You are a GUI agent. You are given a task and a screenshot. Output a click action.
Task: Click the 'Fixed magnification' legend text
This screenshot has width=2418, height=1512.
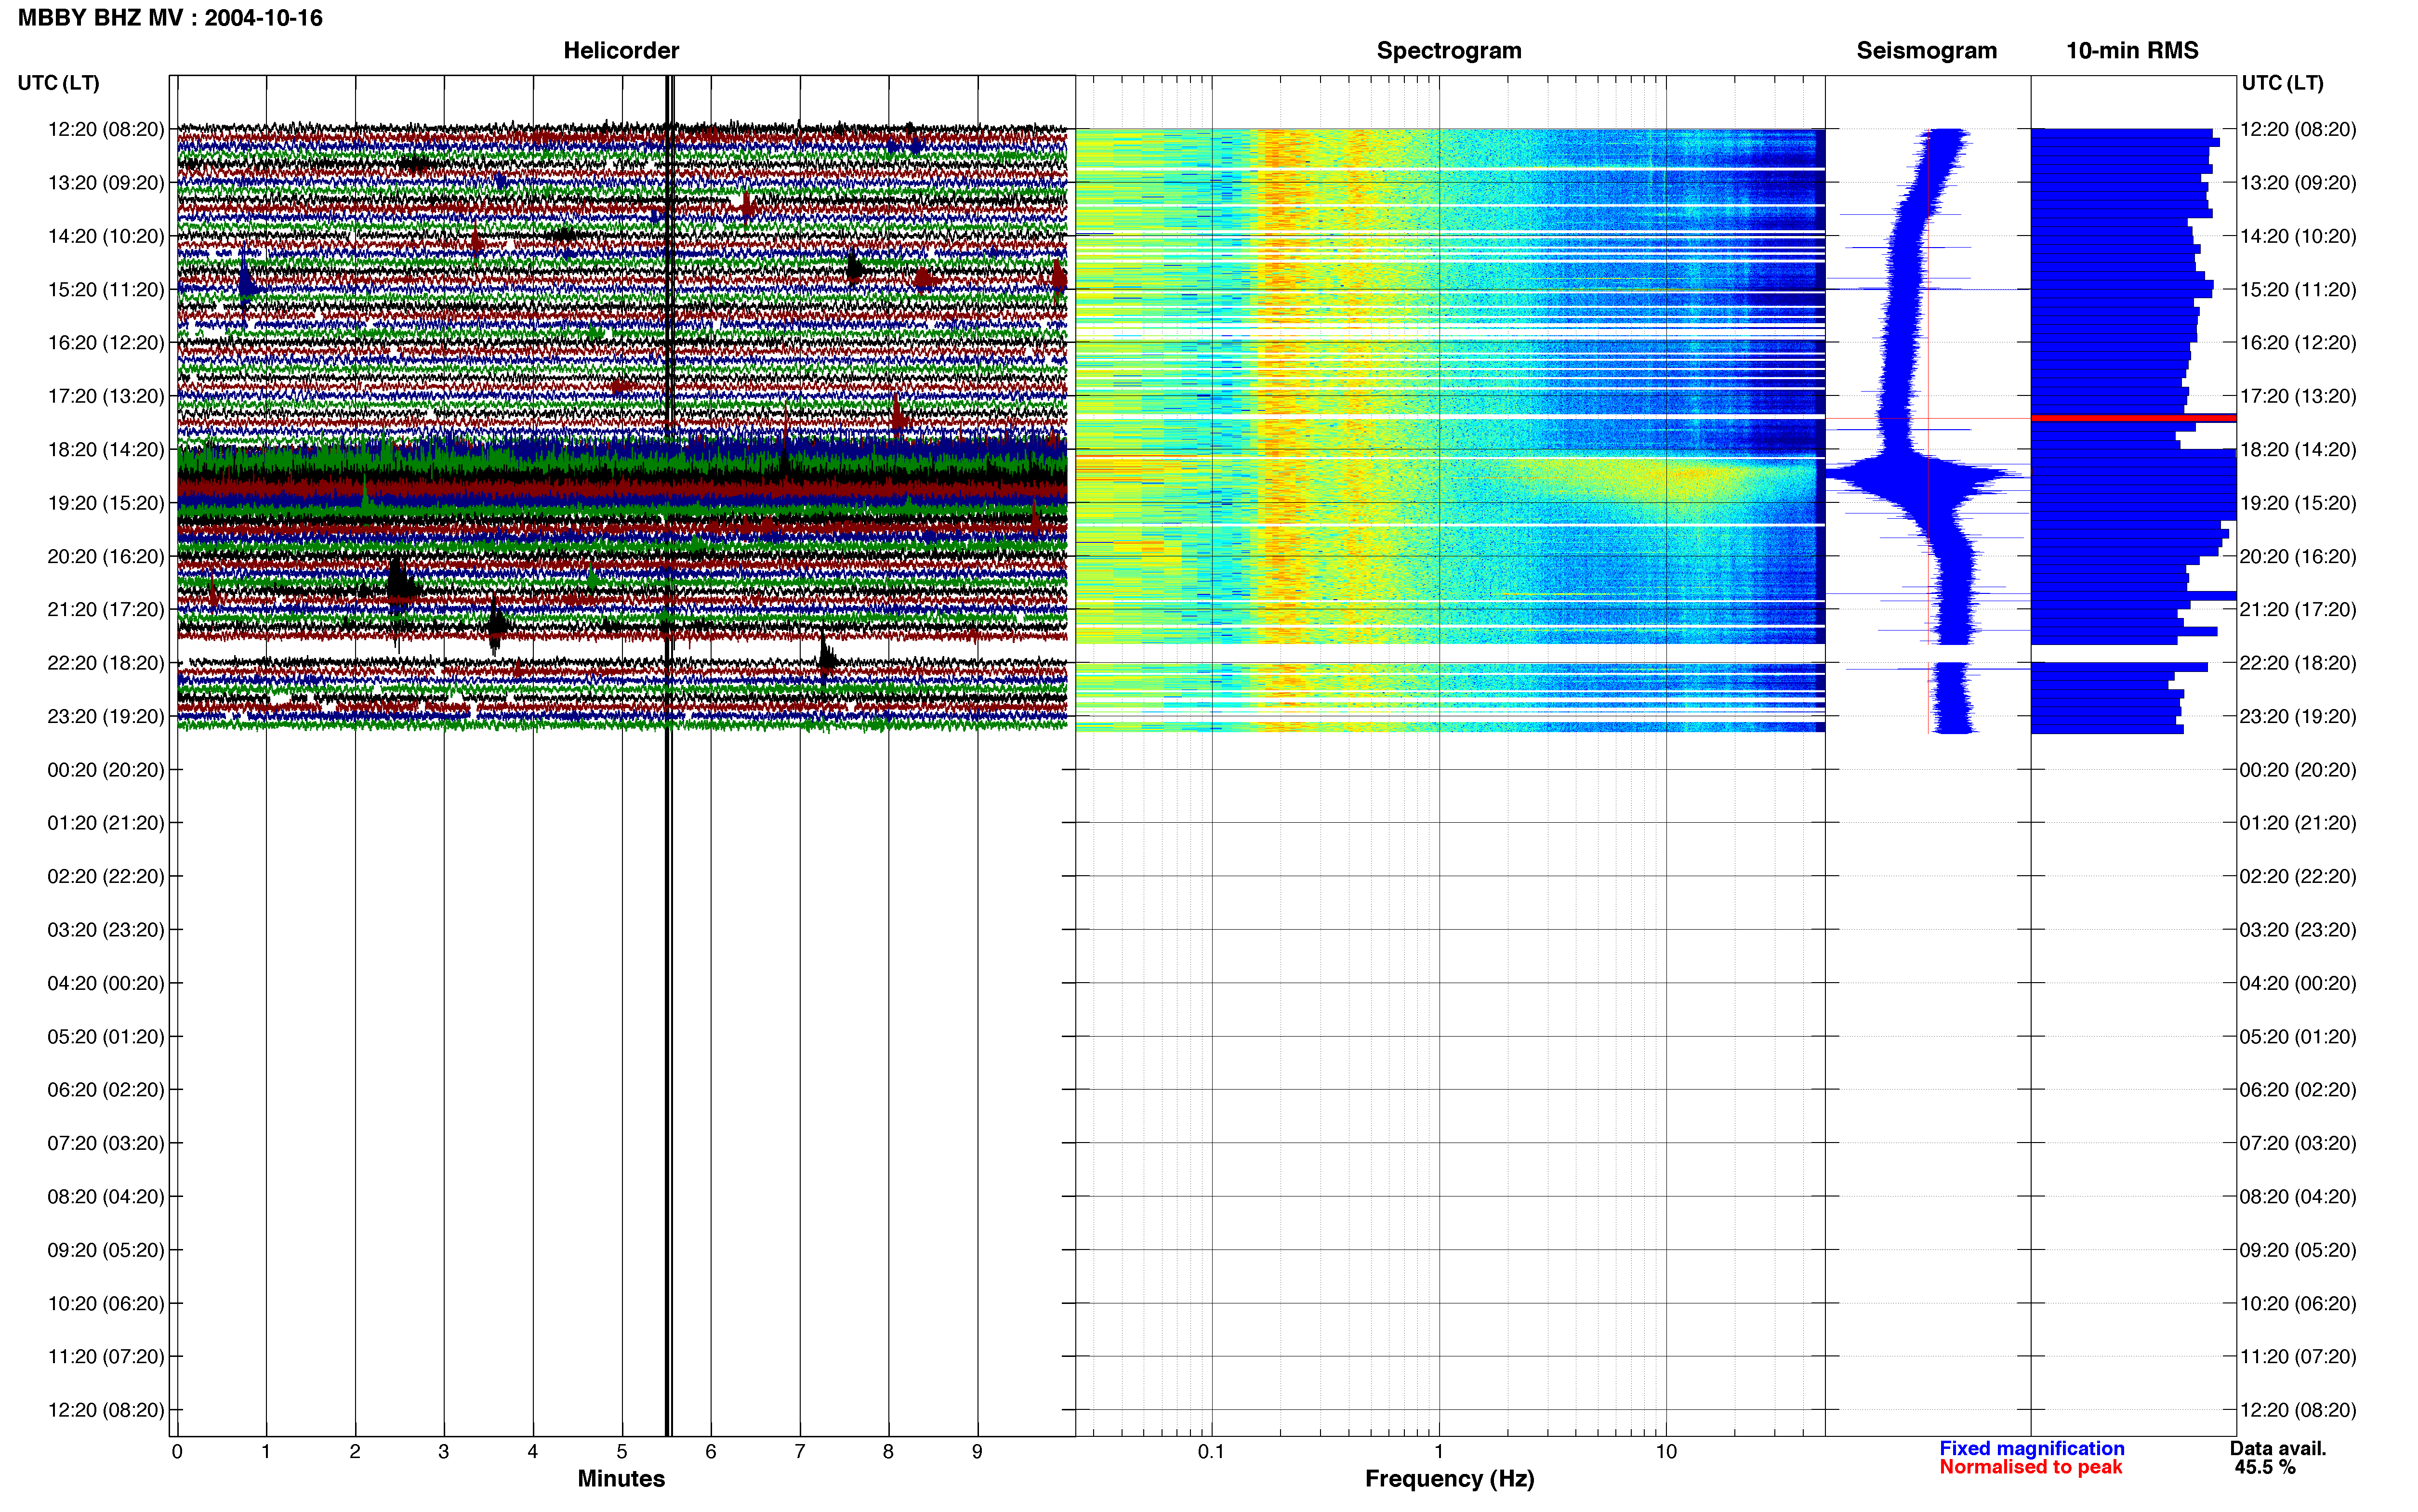point(2031,1448)
